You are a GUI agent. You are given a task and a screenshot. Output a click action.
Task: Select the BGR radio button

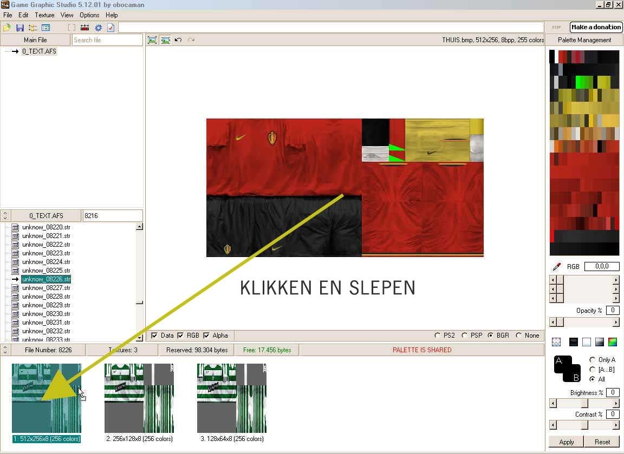click(x=491, y=335)
